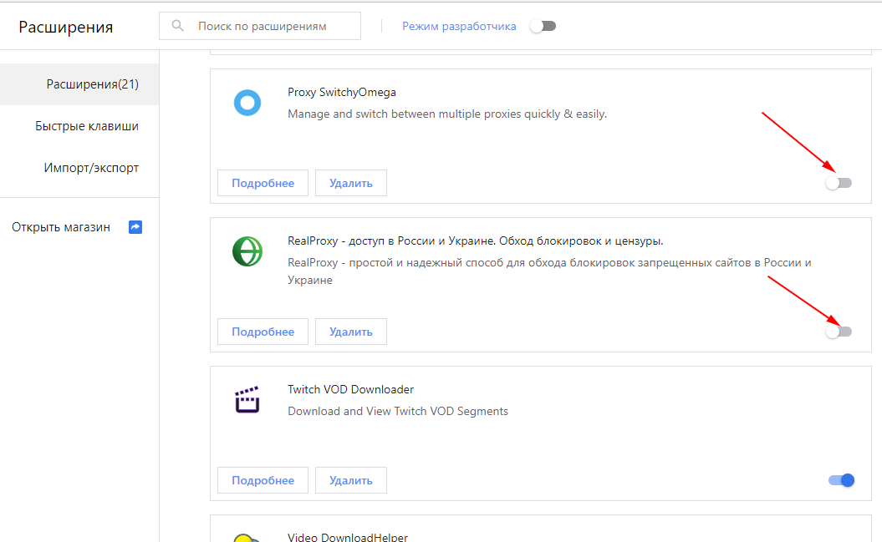The height and width of the screenshot is (542, 882).
Task: Click the Twitch VOD Downloader clapperboard icon
Action: pos(247,400)
